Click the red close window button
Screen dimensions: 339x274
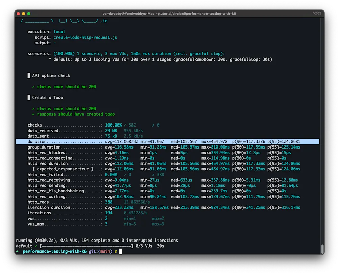(18, 14)
